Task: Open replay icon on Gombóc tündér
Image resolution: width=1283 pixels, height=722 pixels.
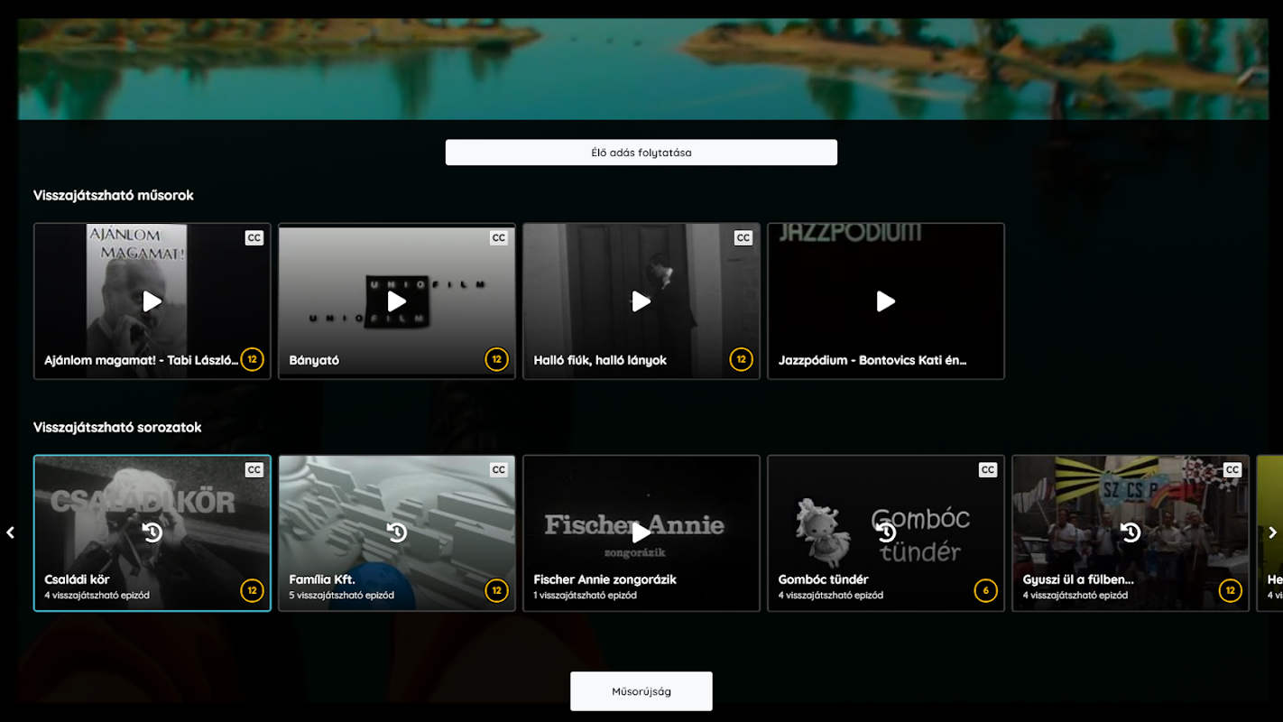Action: 886,533
